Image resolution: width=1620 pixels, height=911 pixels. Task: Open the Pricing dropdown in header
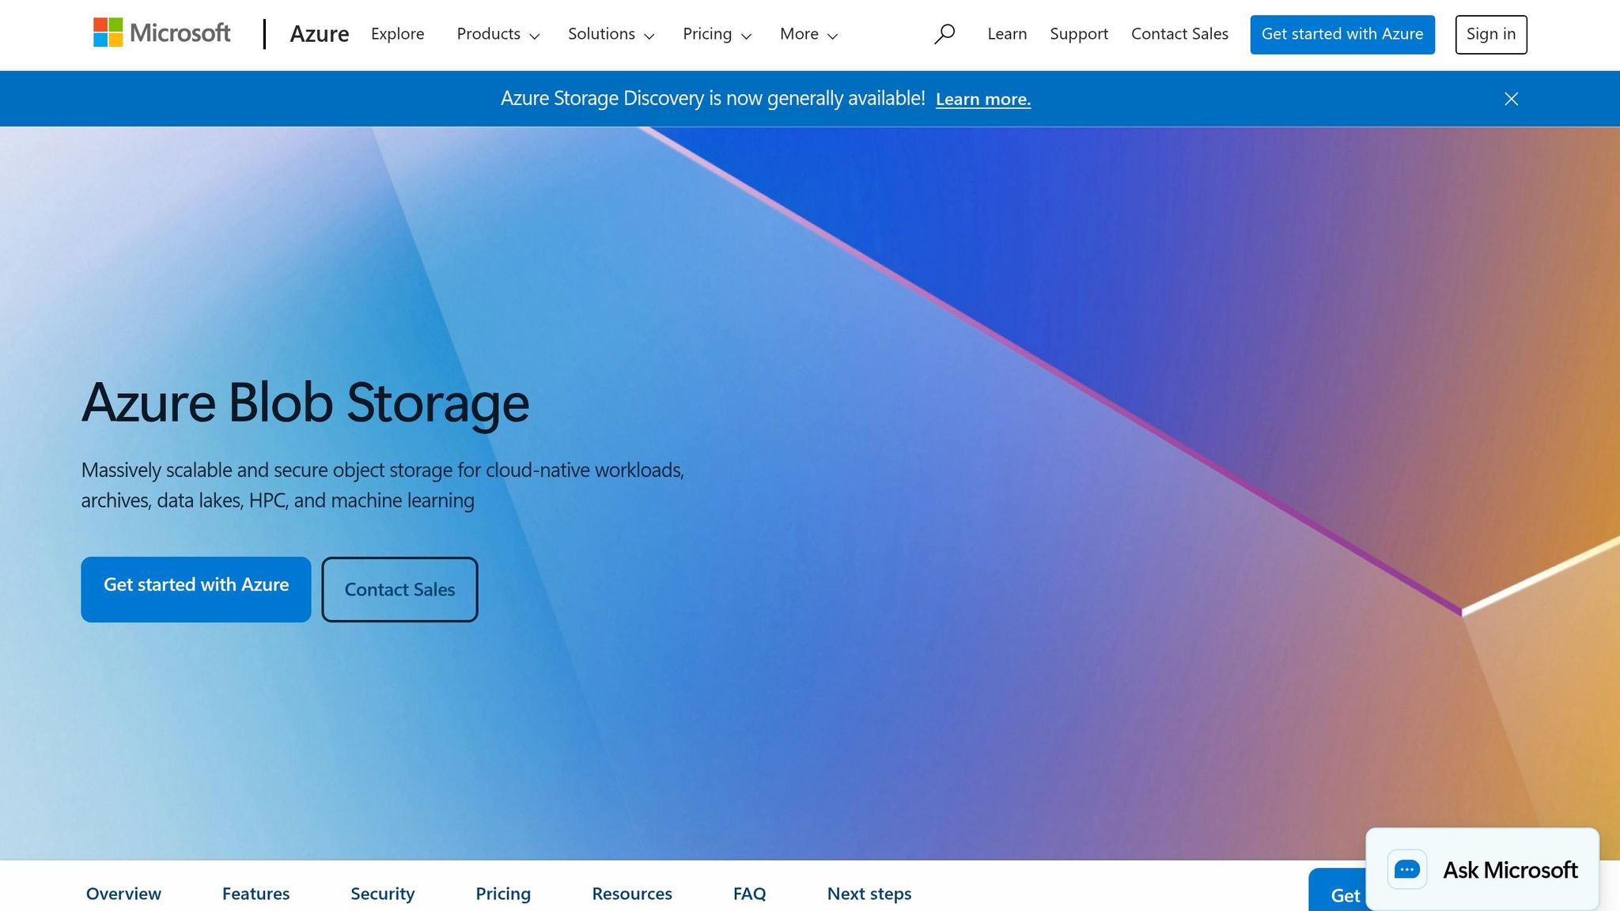tap(717, 34)
